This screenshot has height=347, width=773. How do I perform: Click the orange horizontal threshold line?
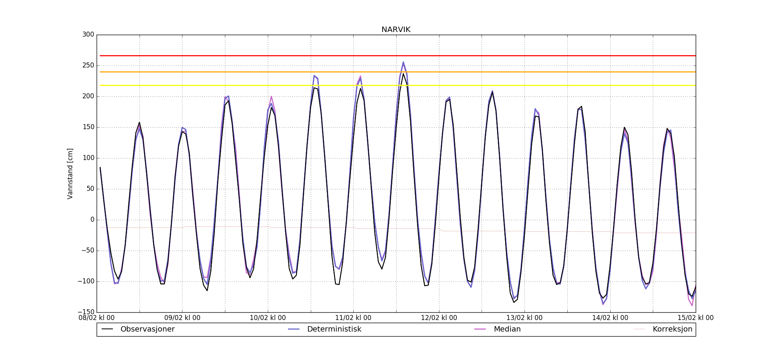coord(398,72)
